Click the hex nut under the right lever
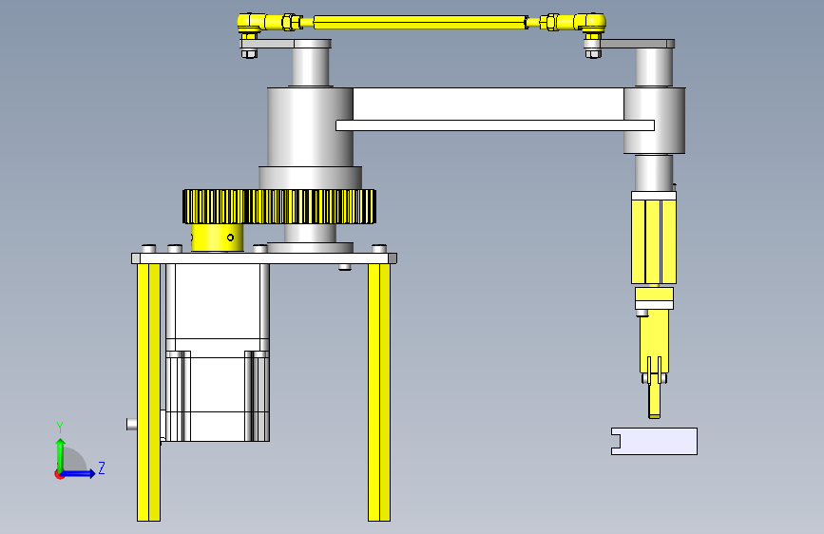 click(593, 53)
